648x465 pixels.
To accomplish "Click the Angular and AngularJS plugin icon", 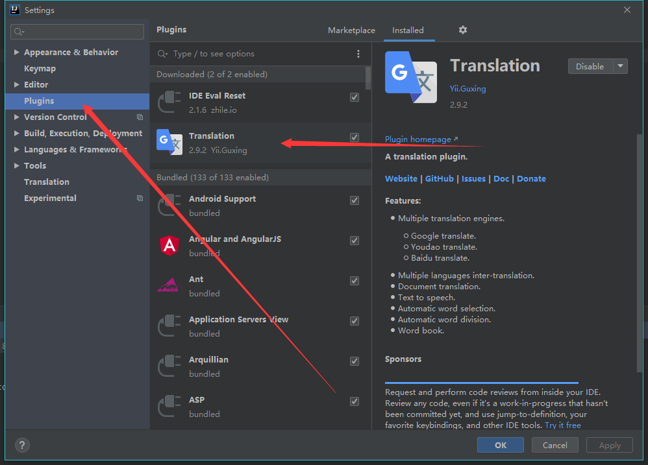I will coord(169,246).
